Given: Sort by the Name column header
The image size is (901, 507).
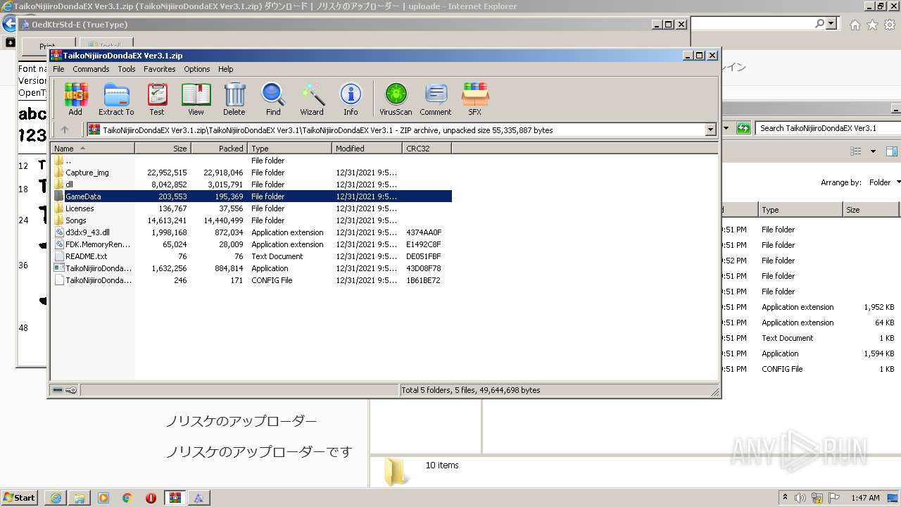Looking at the screenshot, I should click(92, 149).
